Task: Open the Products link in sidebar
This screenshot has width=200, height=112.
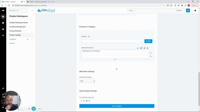Action: tap(12, 44)
